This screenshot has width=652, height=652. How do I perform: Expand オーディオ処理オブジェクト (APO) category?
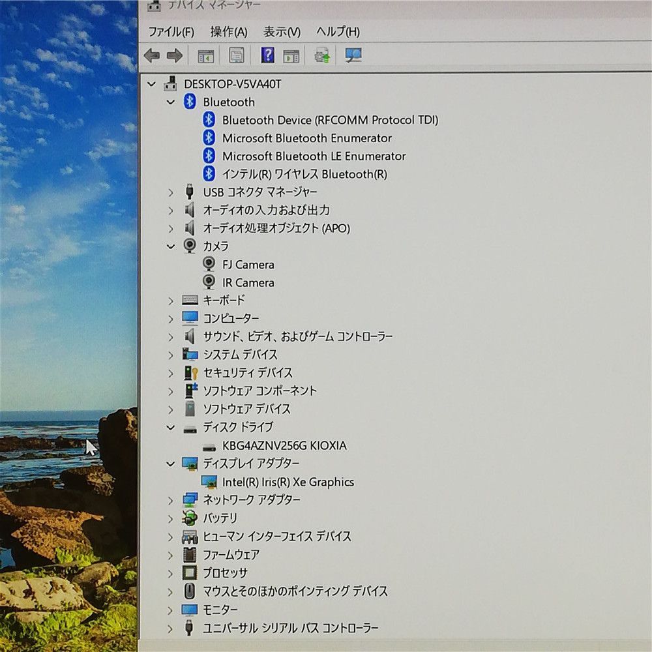pos(170,228)
